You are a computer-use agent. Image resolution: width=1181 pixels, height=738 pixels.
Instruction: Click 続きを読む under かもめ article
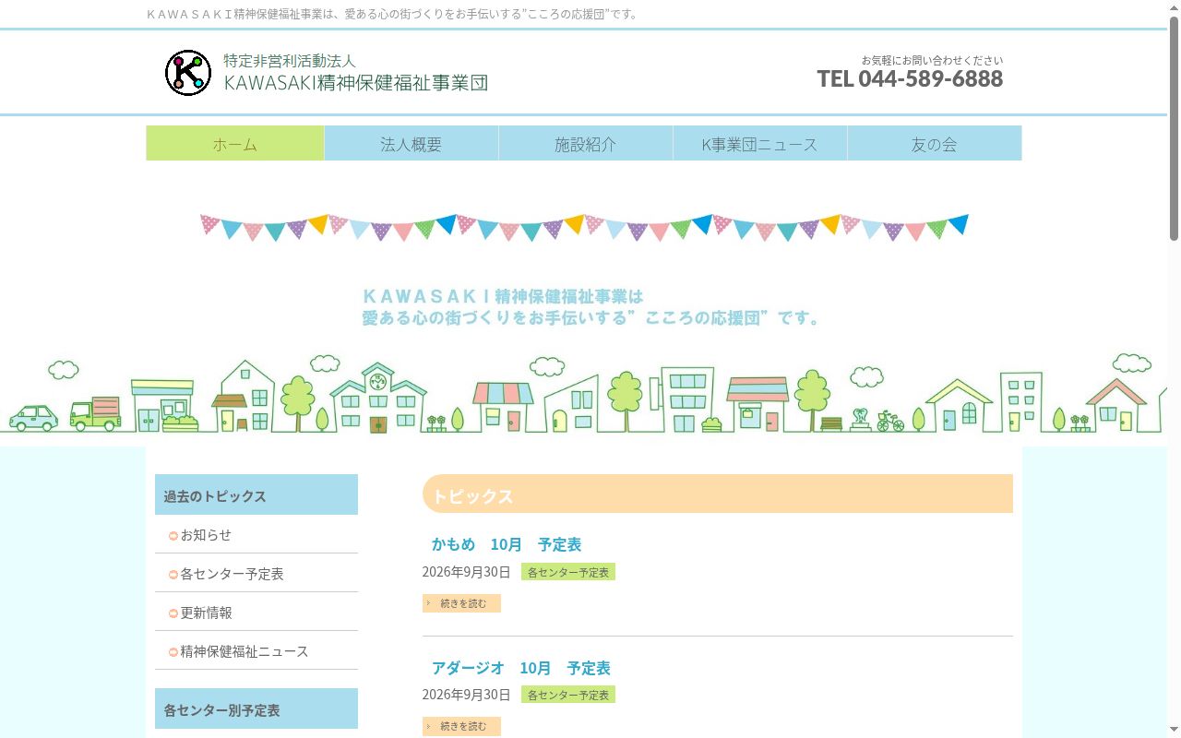click(461, 603)
